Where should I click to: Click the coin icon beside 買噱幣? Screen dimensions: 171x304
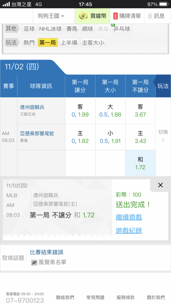pyautogui.click(x=83, y=16)
